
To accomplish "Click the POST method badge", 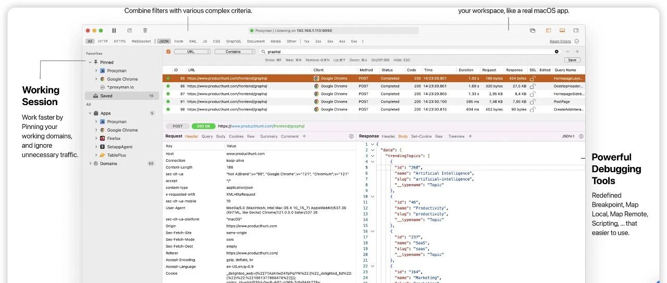I will click(177, 126).
